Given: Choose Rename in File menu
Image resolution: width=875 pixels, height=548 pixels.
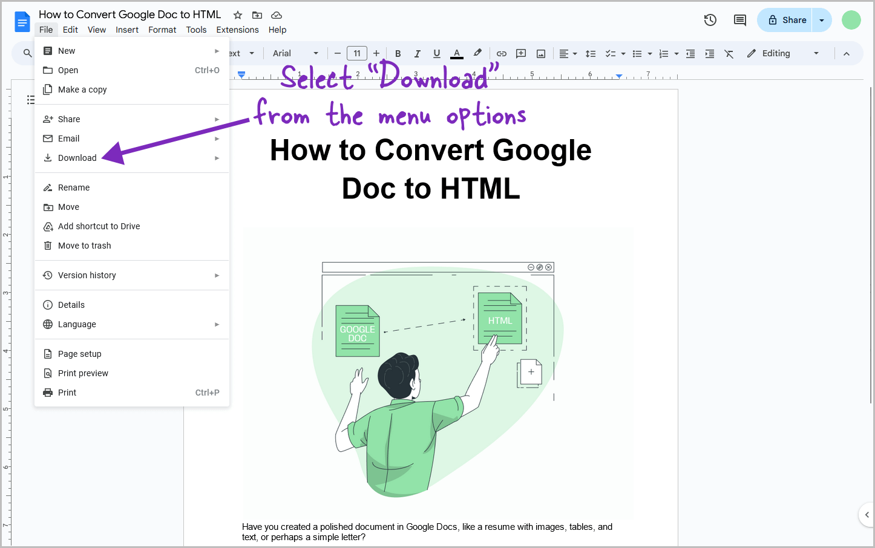Looking at the screenshot, I should point(132,188).
